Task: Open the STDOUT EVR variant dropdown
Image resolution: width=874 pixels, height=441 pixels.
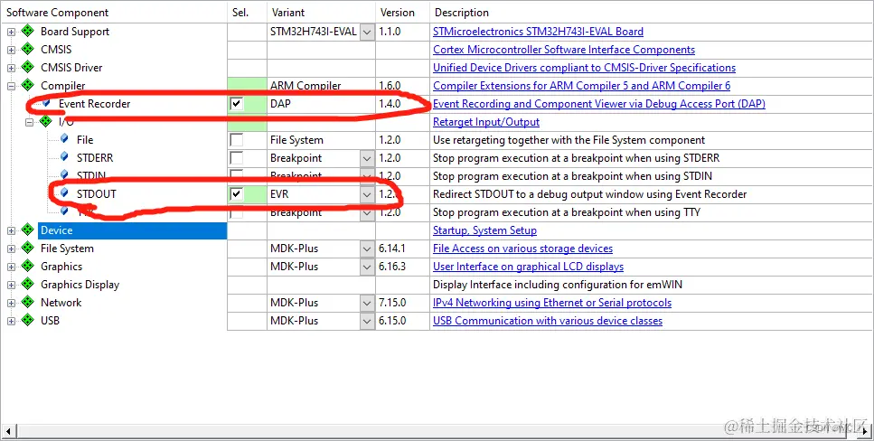Action: (x=367, y=194)
